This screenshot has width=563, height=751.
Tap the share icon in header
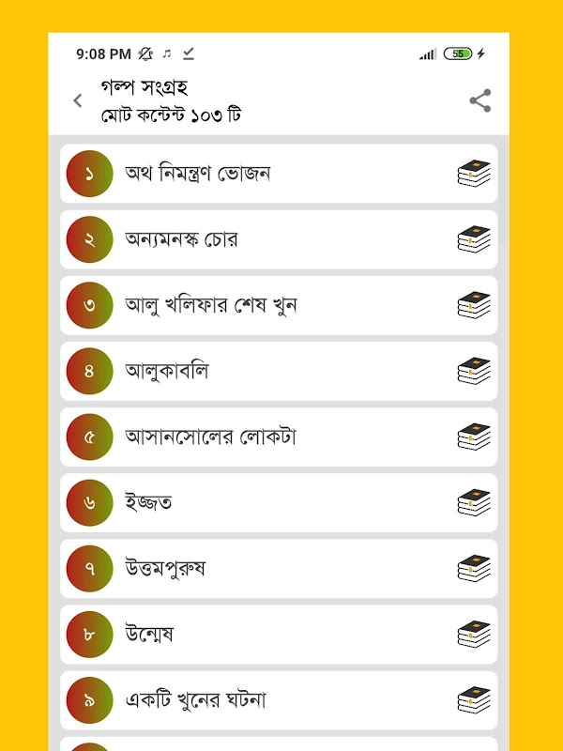tap(480, 100)
